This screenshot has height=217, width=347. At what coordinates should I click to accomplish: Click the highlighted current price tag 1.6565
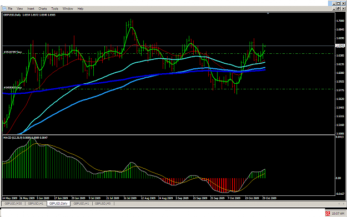click(340, 46)
